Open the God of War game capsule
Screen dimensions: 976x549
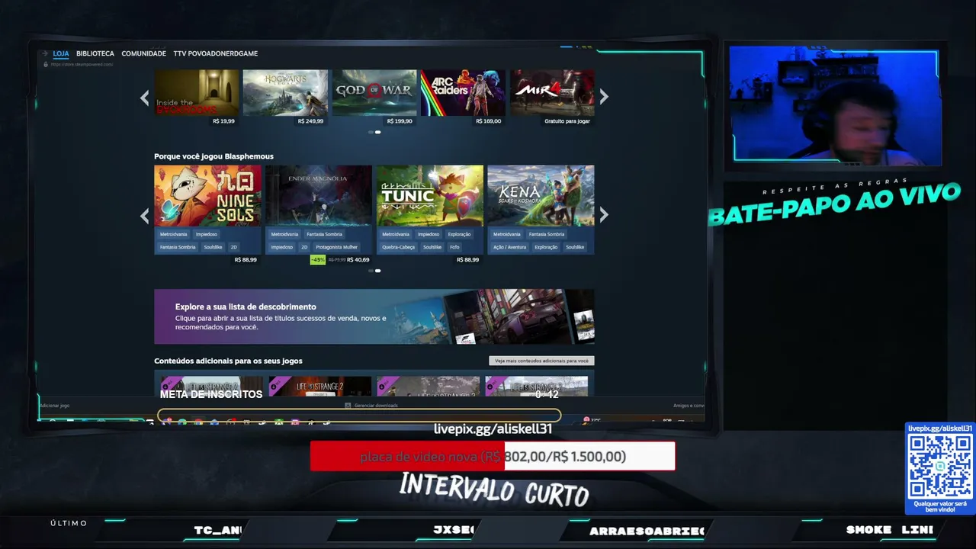coord(374,93)
